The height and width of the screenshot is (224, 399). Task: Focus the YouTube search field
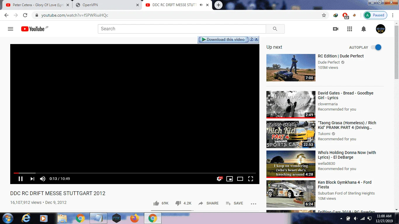[x=182, y=29]
